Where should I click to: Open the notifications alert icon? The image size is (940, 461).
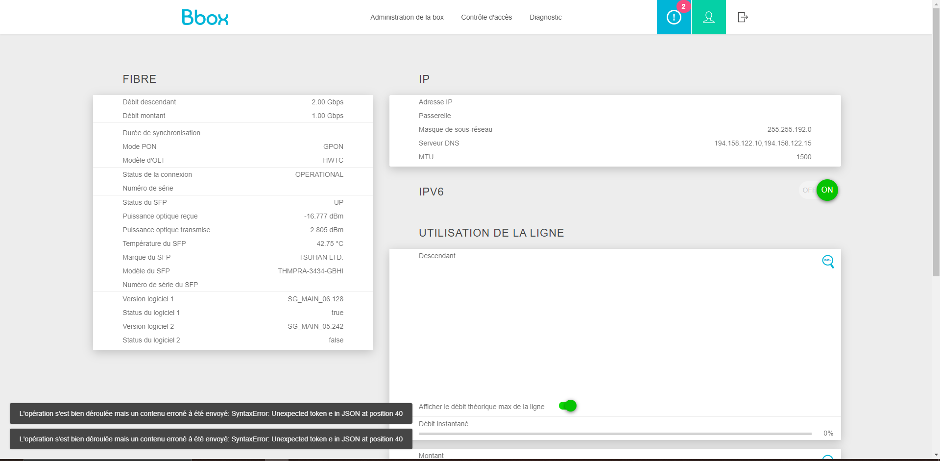click(674, 17)
